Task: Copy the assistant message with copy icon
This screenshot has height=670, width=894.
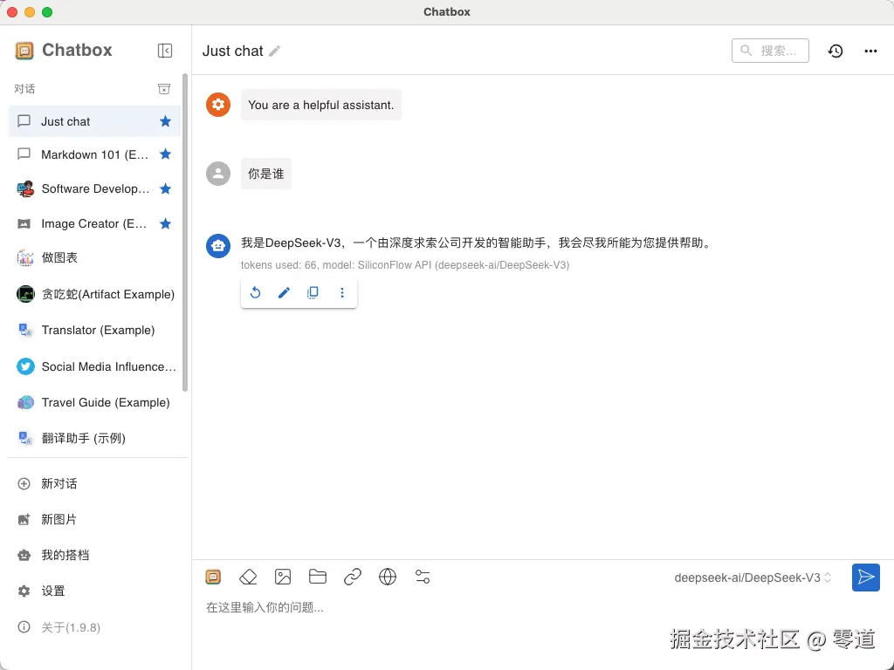Action: coord(313,293)
